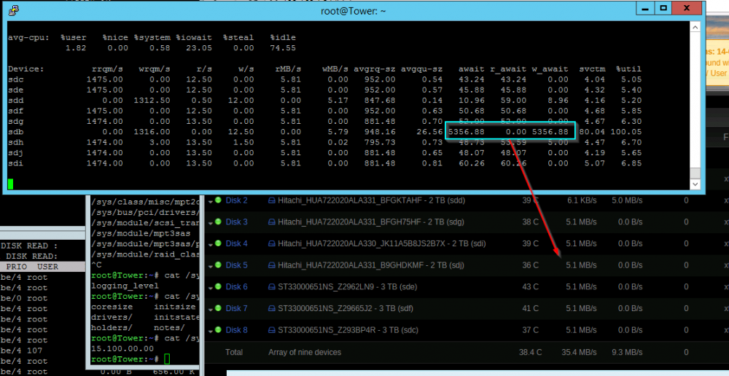Click the 100.05 %util value for sdb
729x376 pixels.
tap(626, 132)
